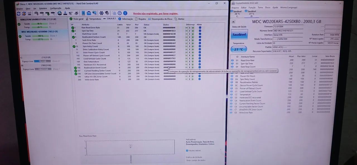Viewport: 357px width, 165px height.
Task: Click the Saudável health status button
Action: pos(239,35)
